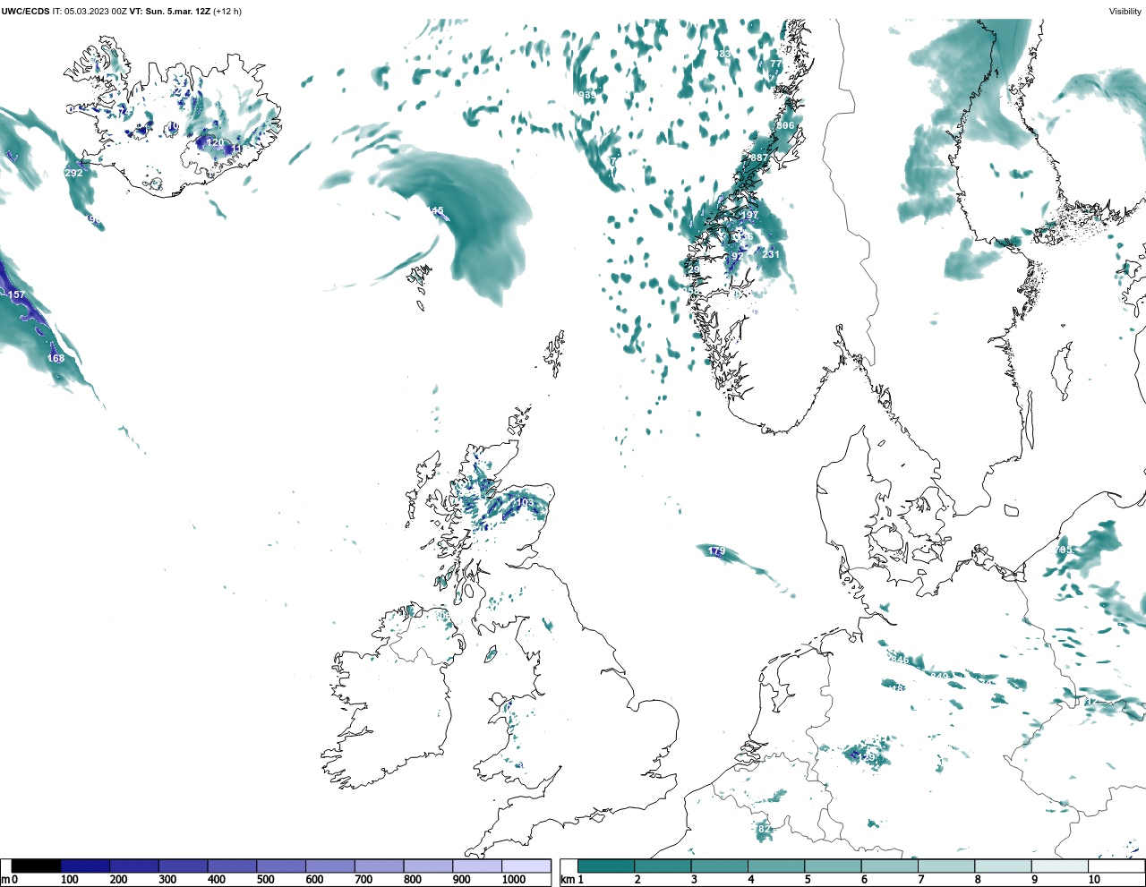Image resolution: width=1146 pixels, height=887 pixels.
Task: Click the white swatch after 10 km
Action: [1116, 866]
